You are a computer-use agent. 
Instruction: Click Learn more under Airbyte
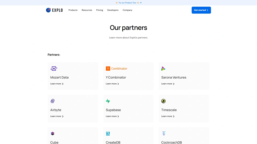57,116
